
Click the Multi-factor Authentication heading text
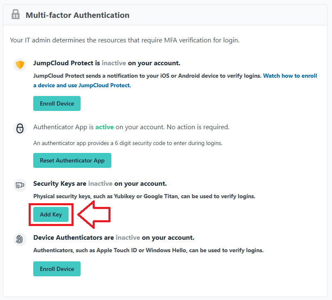(77, 15)
